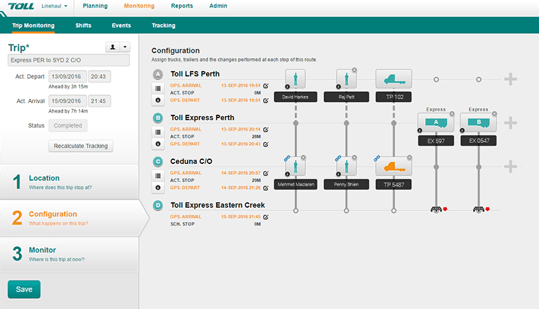Select the TP 102 truck icon
Image resolution: width=539 pixels, height=309 pixels.
393,79
